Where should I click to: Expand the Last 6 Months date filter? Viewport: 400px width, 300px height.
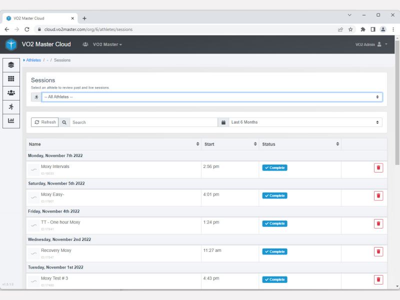pyautogui.click(x=306, y=122)
